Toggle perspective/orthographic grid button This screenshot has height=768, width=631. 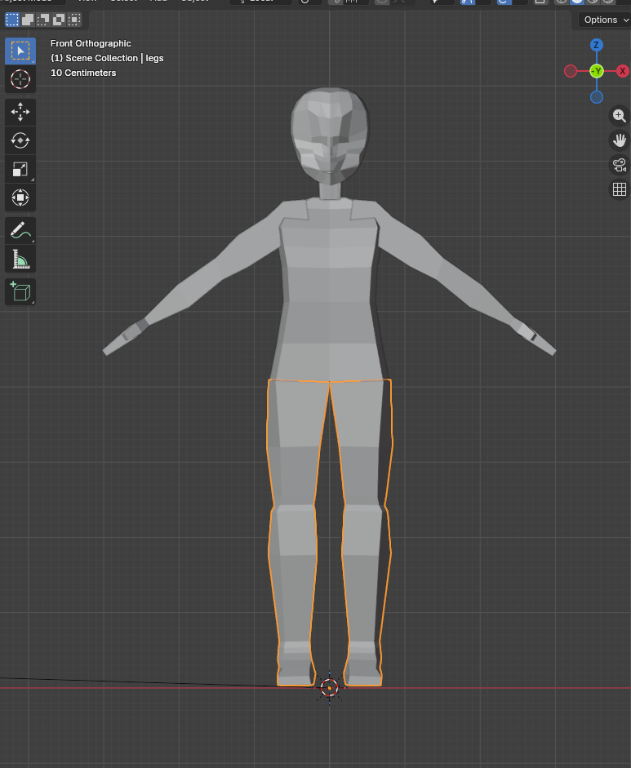620,189
